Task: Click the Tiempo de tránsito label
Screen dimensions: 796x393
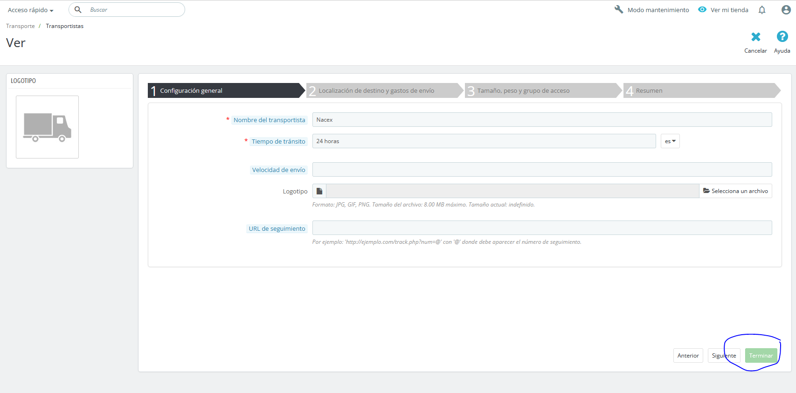Action: (278, 141)
